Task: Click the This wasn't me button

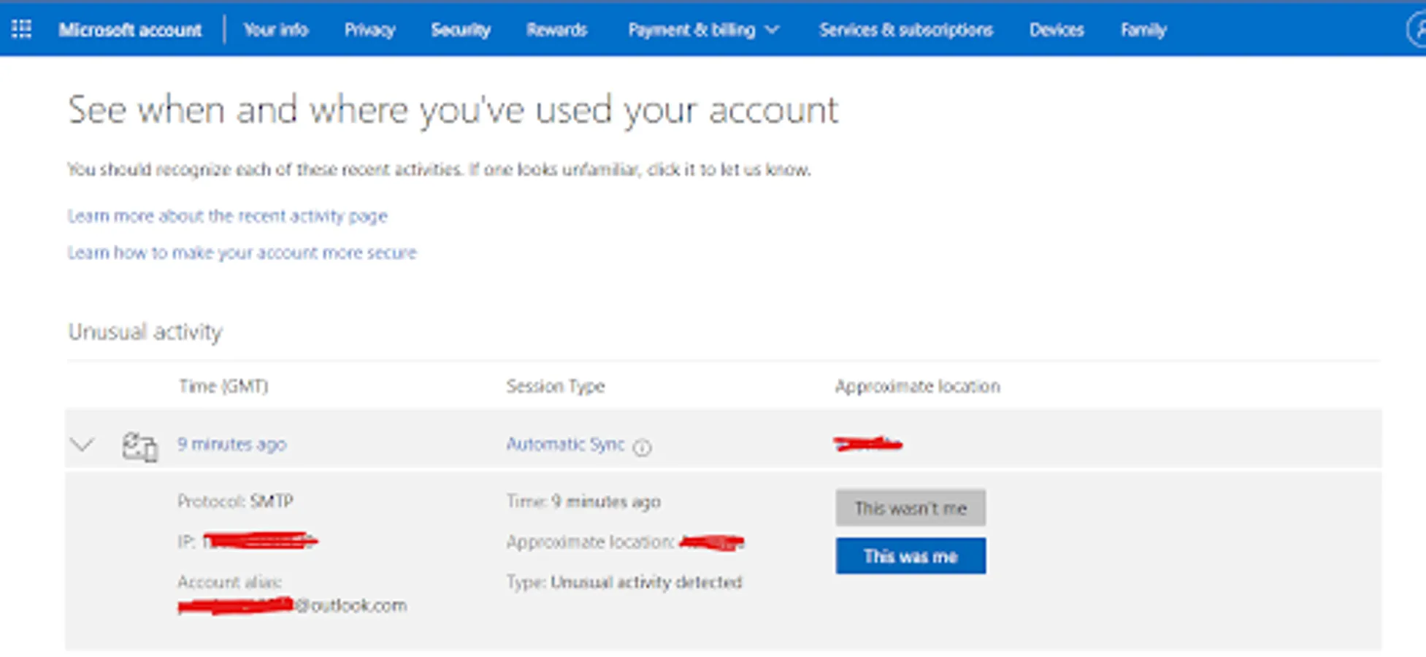Action: click(911, 507)
